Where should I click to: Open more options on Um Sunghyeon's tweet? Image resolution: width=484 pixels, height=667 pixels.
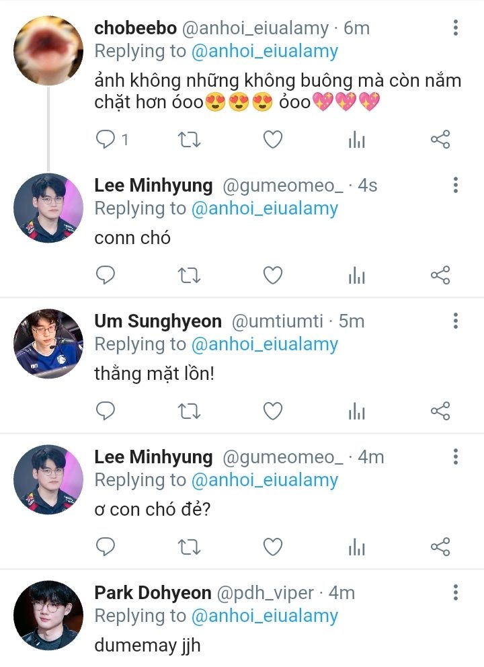(456, 321)
